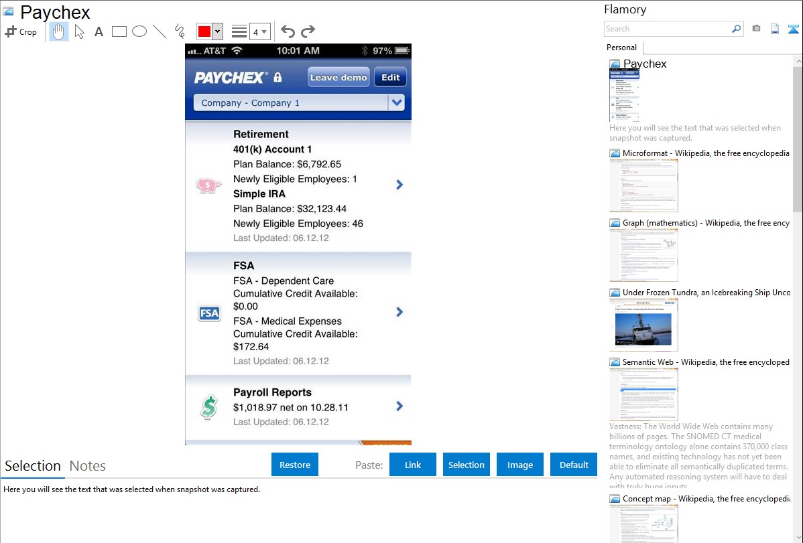
Task: Click the Semantic Web - Wikipedia title
Action: pyautogui.click(x=706, y=362)
